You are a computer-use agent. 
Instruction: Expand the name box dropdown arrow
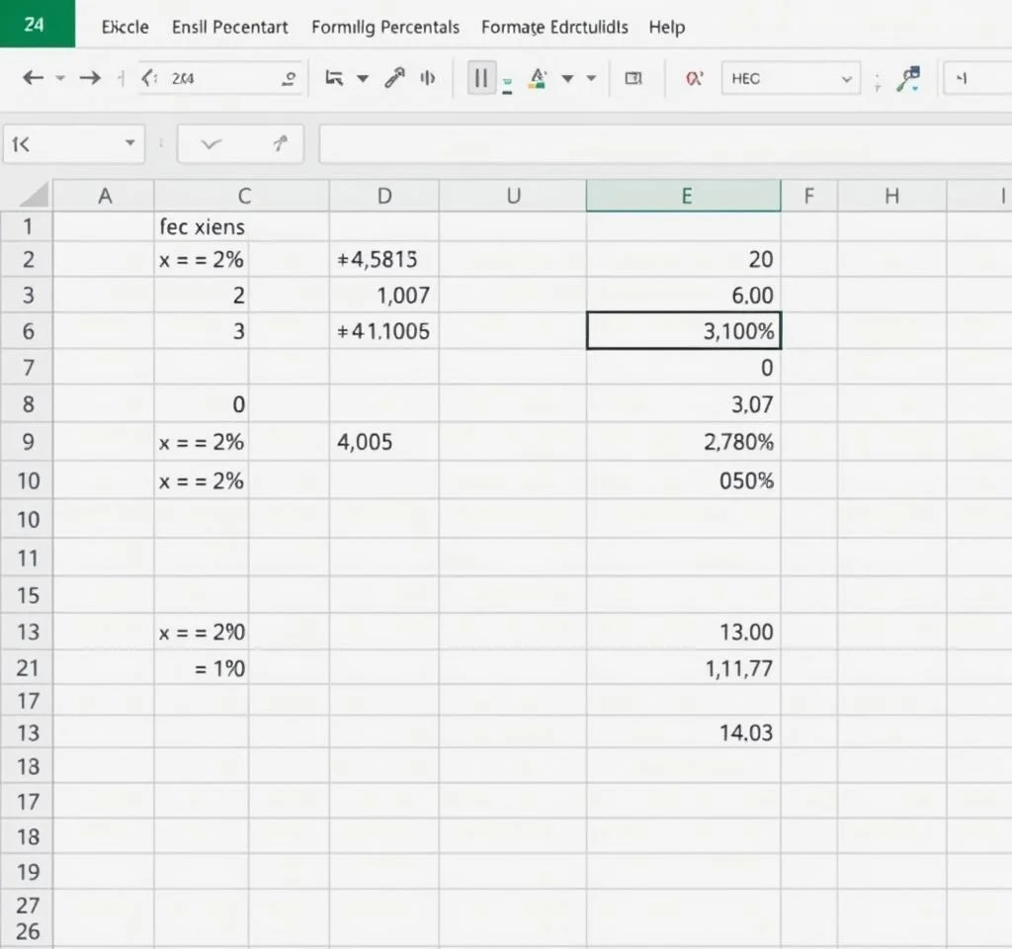(129, 144)
